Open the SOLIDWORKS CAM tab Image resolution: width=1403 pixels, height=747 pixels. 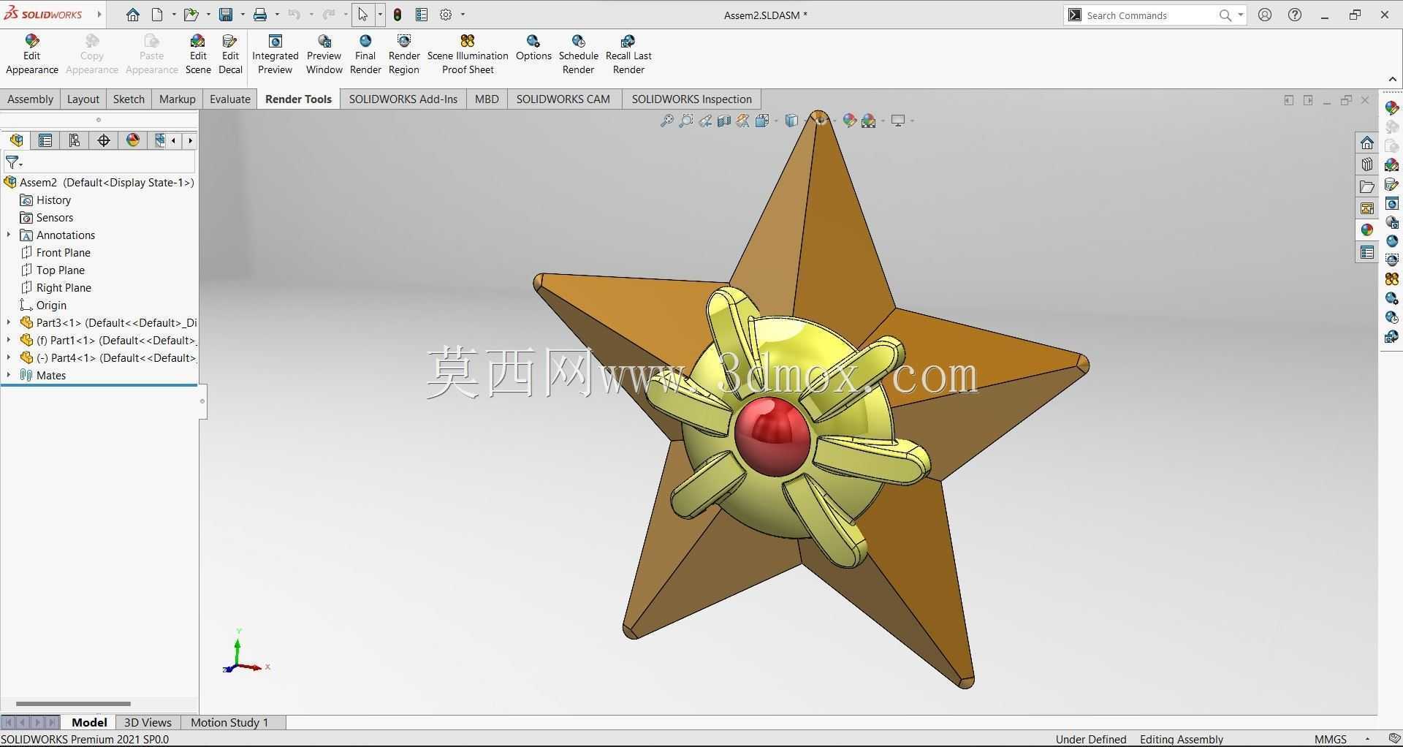tap(563, 99)
